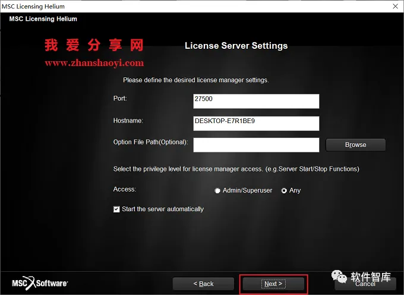Close the MSC Licensing Helium window
The width and height of the screenshot is (404, 295).
396,6
